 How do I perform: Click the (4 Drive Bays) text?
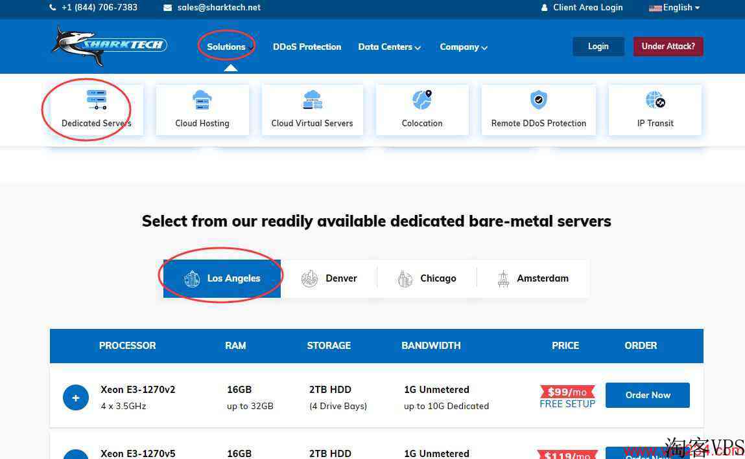[338, 406]
